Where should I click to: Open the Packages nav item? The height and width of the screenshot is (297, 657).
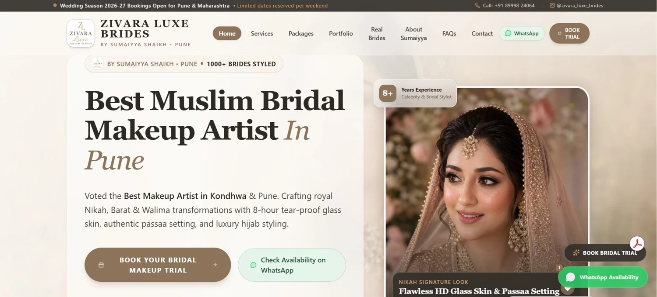point(301,33)
